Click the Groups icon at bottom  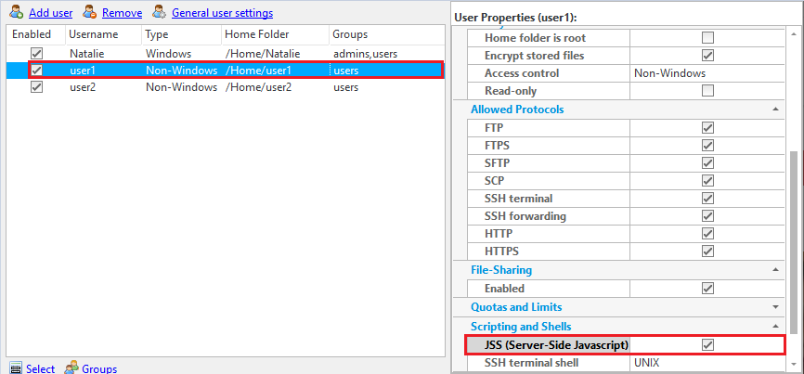click(x=71, y=368)
